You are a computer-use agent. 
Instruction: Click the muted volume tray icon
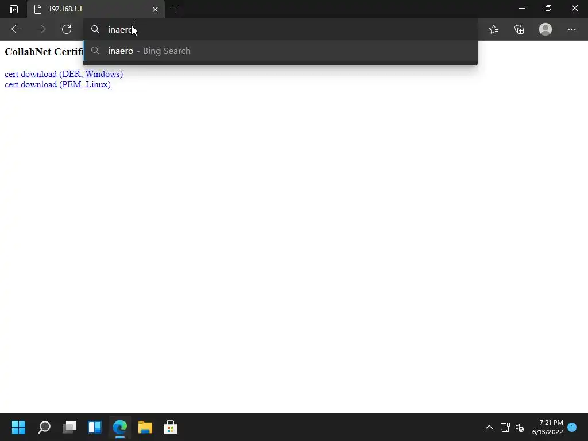tap(519, 427)
